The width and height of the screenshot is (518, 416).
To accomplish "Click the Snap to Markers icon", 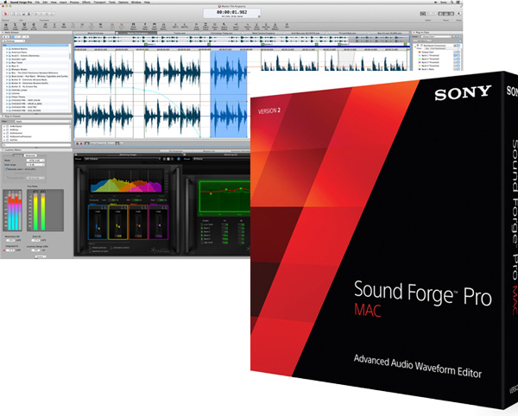I will (x=224, y=27).
